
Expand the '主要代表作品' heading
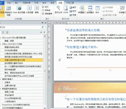(3, 86)
